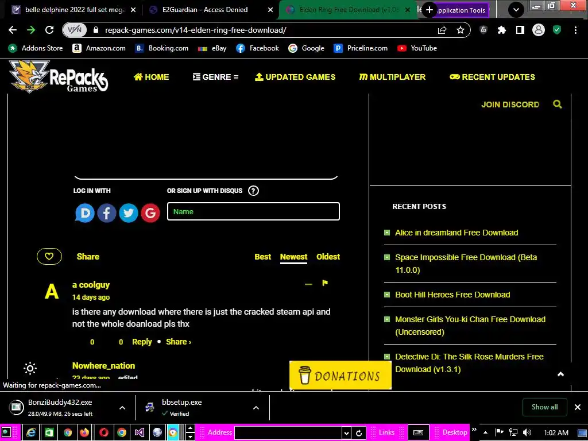Image resolution: width=588 pixels, height=441 pixels.
Task: Sort comments by Newest
Action: pyautogui.click(x=293, y=257)
